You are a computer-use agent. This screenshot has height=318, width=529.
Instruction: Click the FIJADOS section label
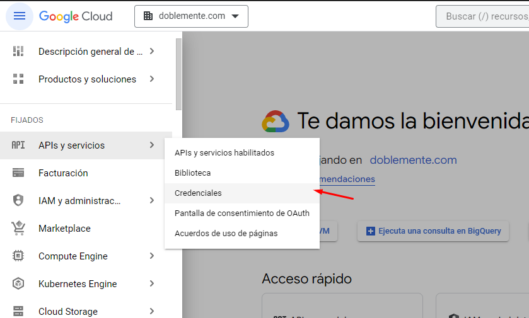tap(27, 120)
